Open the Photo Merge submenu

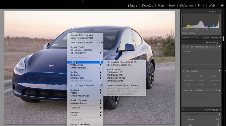[x=85, y=65]
